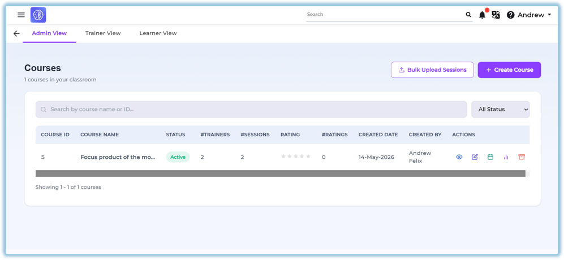This screenshot has width=564, height=260.
Task: Click the CREATED BY column header
Action: [425, 135]
